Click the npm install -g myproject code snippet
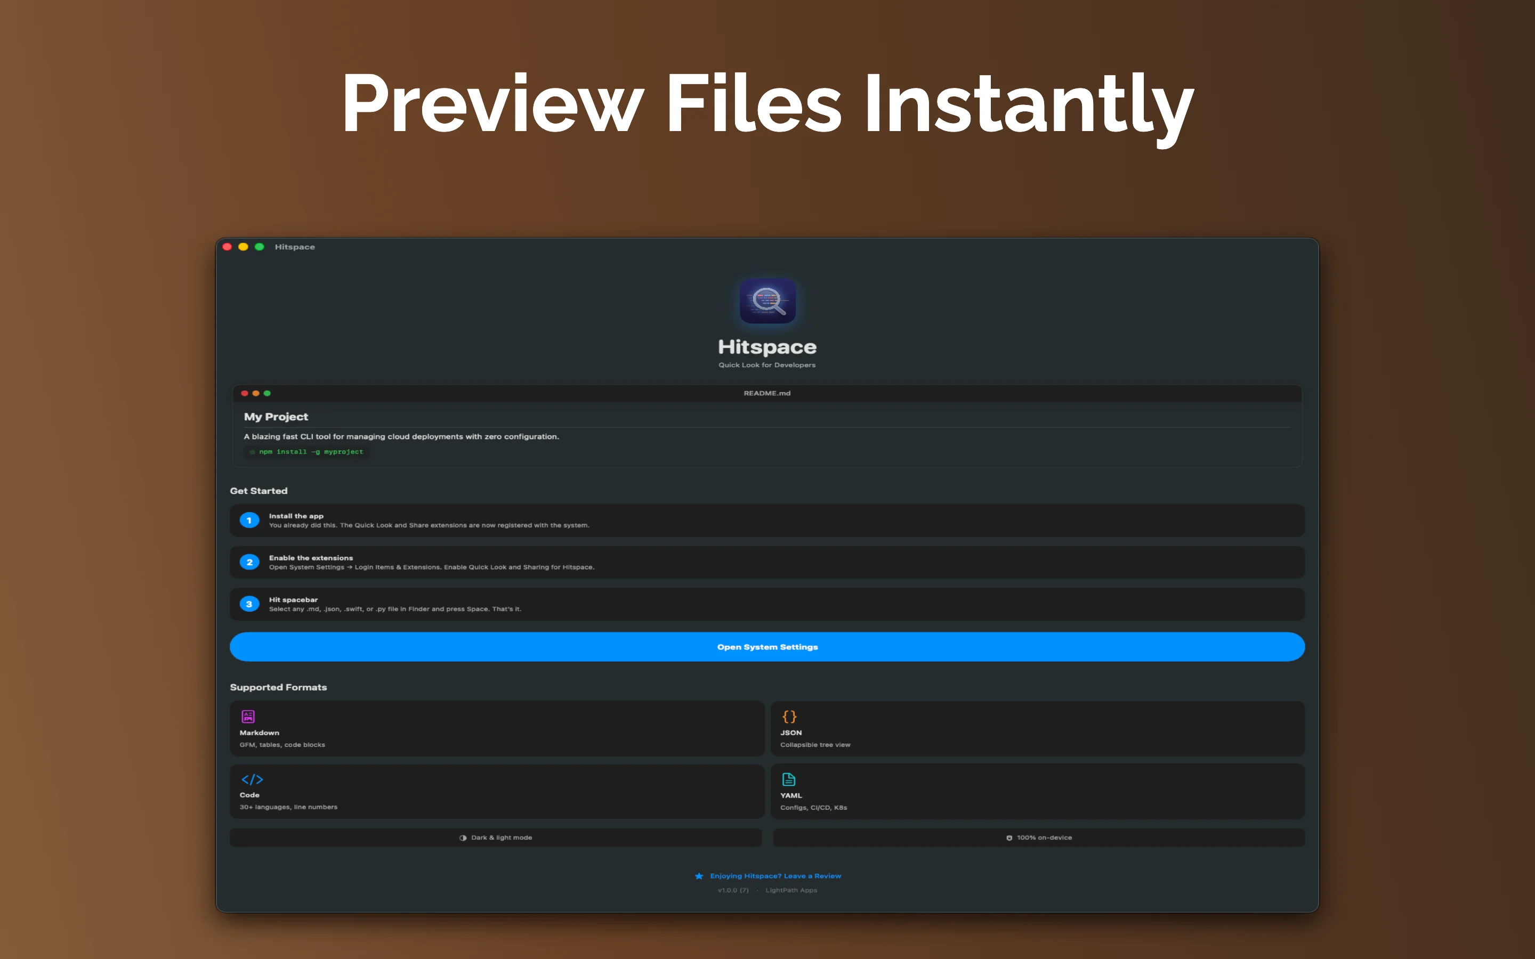The width and height of the screenshot is (1535, 959). click(307, 452)
